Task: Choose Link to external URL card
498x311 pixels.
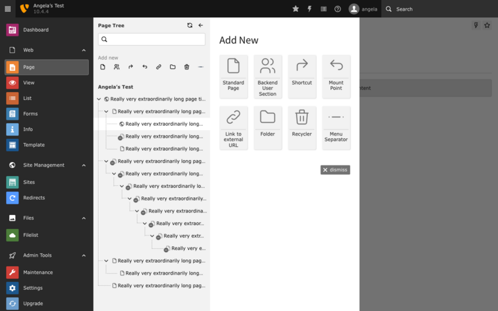Action: [233, 128]
